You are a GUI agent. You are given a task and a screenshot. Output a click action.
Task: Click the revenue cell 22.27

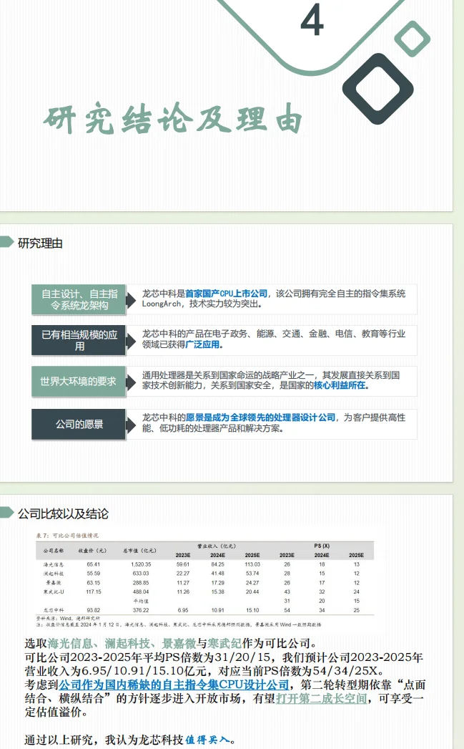(x=183, y=574)
